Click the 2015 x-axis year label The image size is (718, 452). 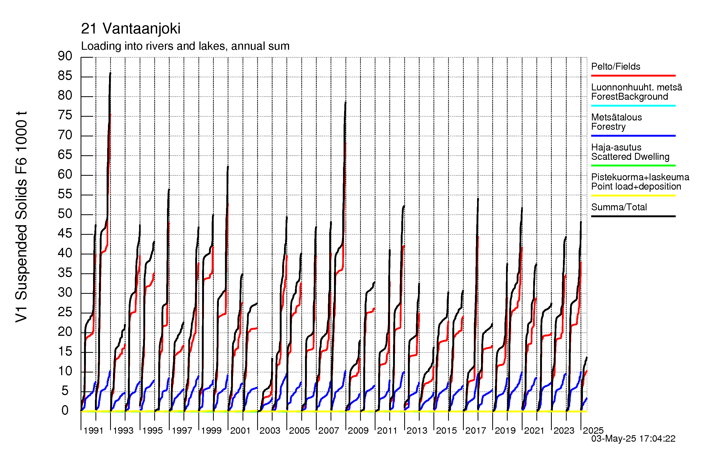click(x=446, y=430)
